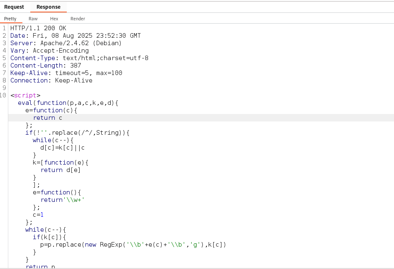Click the 'e=function(){' line
The image size is (394, 269).
click(57, 193)
